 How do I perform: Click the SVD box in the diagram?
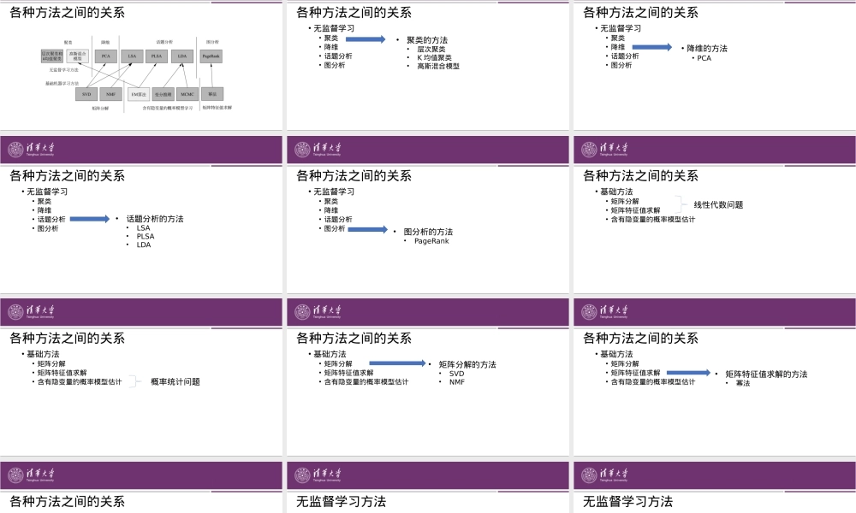coord(86,93)
